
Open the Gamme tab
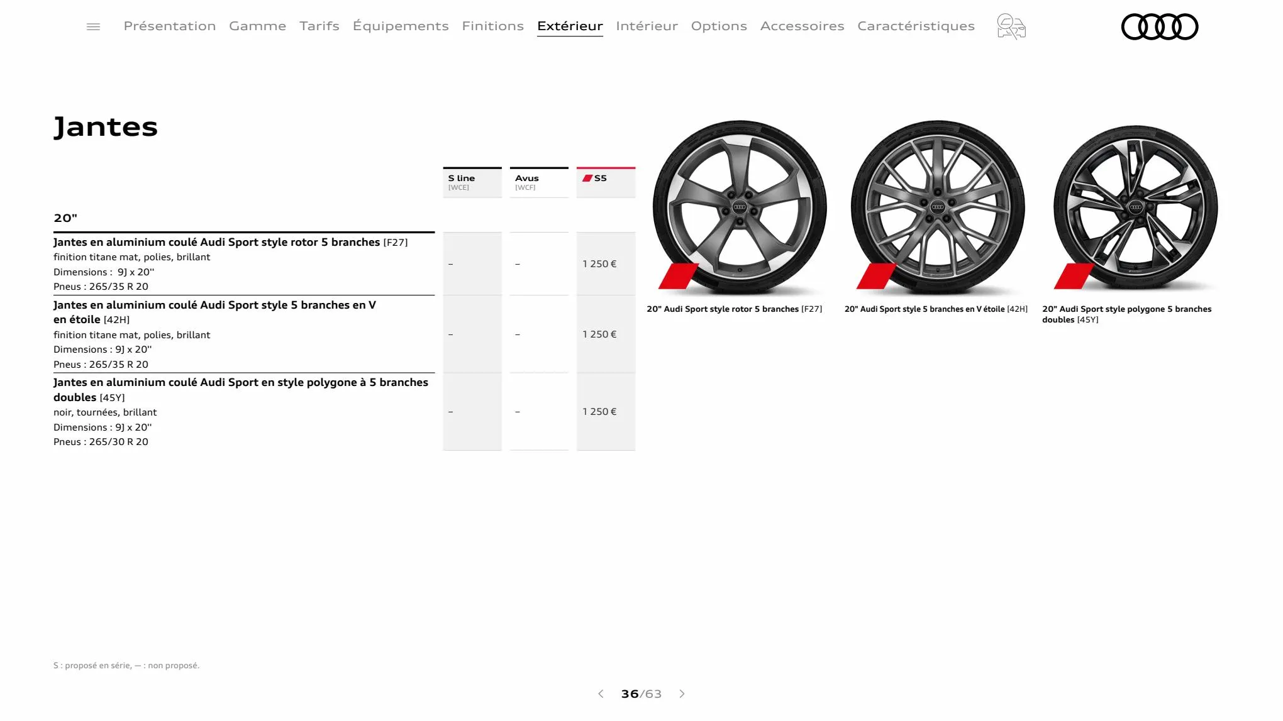tap(257, 26)
